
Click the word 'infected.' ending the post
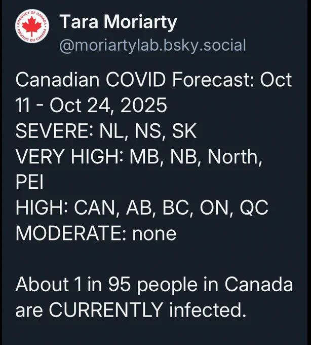tap(208, 310)
